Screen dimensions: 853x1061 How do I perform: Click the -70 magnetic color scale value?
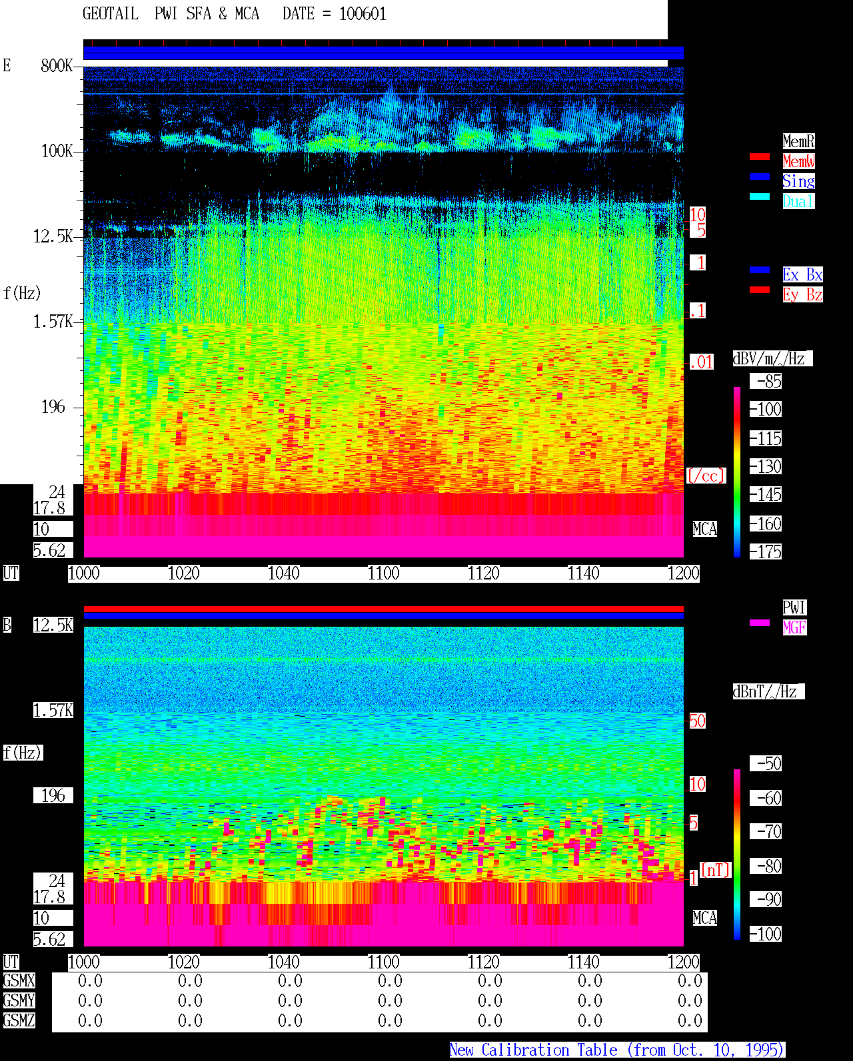[766, 831]
